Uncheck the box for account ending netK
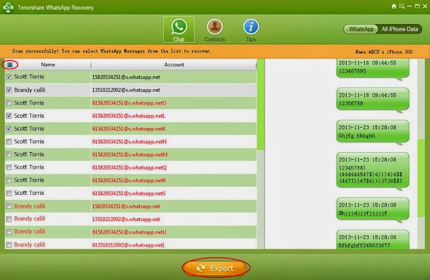Image resolution: width=430 pixels, height=280 pixels. pos(9,129)
